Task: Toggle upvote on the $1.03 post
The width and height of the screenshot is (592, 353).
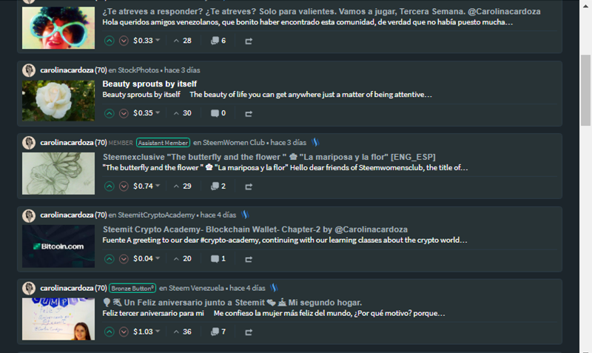Action: pyautogui.click(x=109, y=332)
